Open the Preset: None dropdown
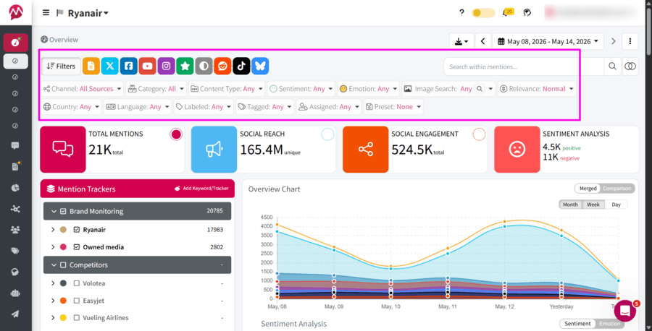The height and width of the screenshot is (331, 652). pyautogui.click(x=393, y=107)
